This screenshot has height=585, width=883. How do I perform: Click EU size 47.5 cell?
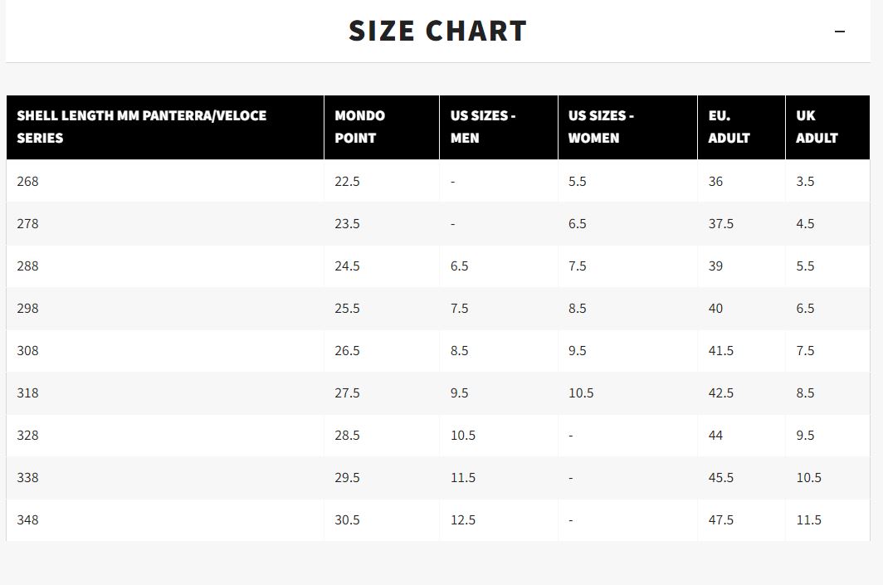click(741, 519)
